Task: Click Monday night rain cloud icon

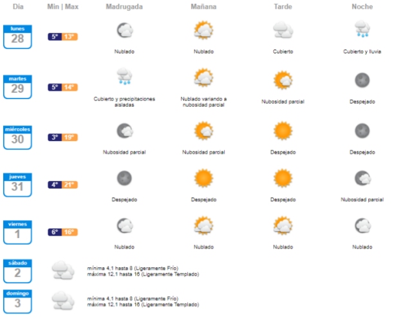Action: pos(362,30)
